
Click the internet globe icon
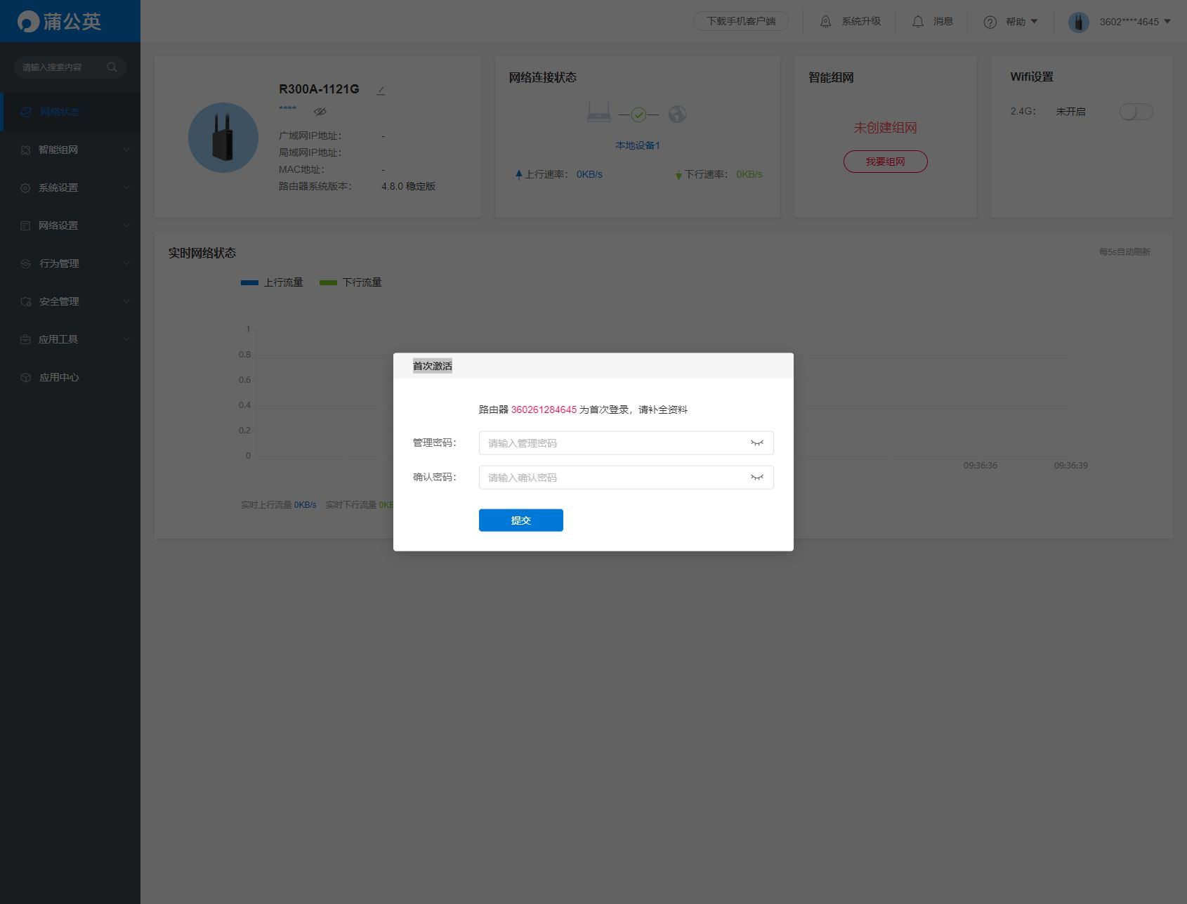pos(677,114)
